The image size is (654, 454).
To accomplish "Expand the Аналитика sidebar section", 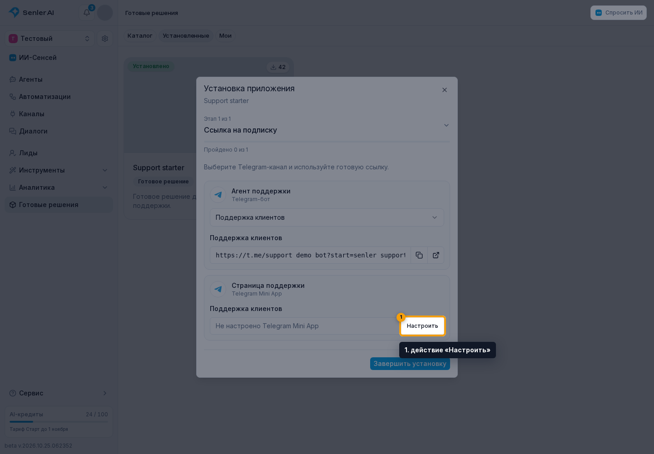I will (x=59, y=188).
